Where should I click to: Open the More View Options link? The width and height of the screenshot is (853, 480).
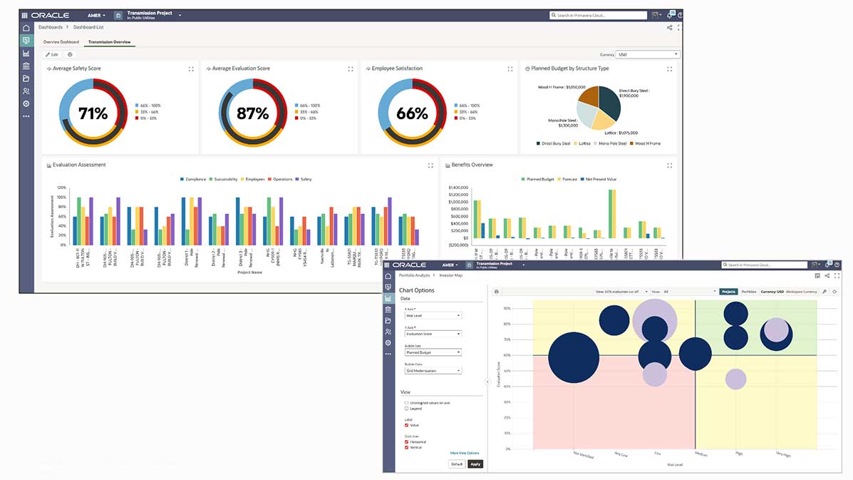coord(465,453)
